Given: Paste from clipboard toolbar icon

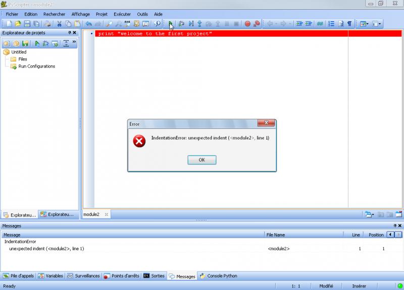Looking at the screenshot, I should point(77,24).
